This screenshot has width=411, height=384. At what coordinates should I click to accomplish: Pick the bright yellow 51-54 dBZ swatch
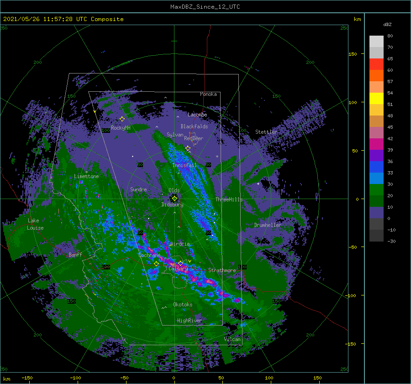coord(376,99)
